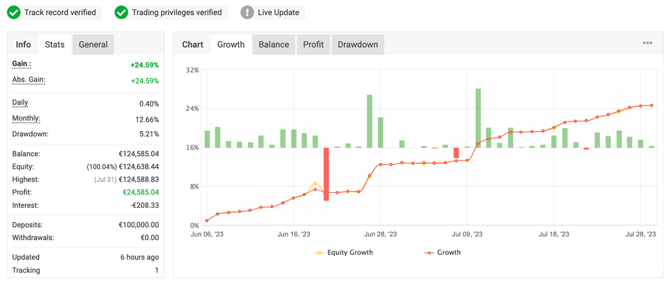Screen dimensions: 669x283
Task: Click the gray Live Update exclamation icon
Action: tap(248, 12)
